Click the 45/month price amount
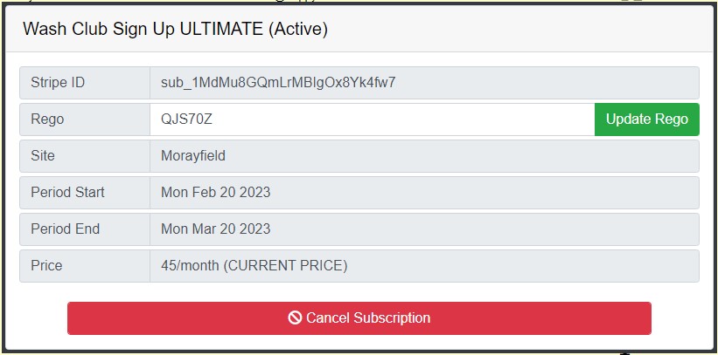 click(191, 266)
